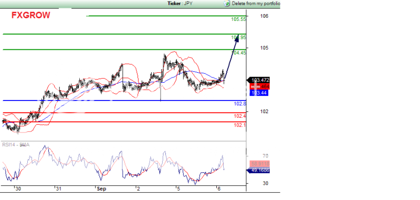The width and height of the screenshot is (420, 200).
Task: Click the 102.4 red level label
Action: 240,116
